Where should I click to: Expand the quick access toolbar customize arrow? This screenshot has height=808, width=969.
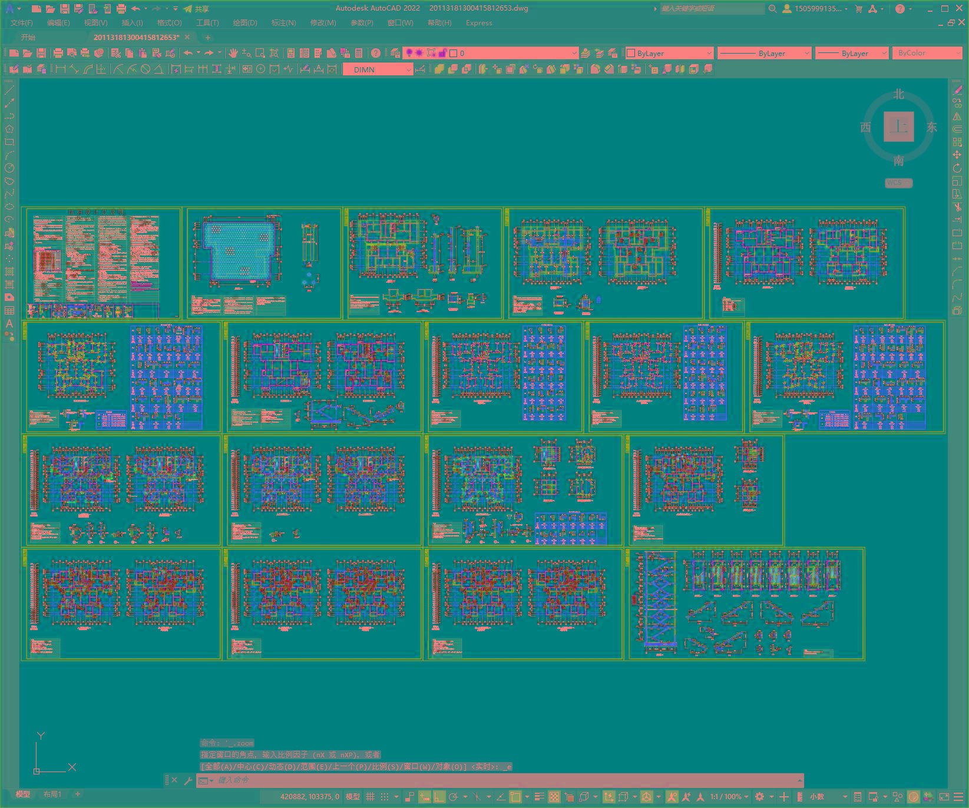click(176, 9)
